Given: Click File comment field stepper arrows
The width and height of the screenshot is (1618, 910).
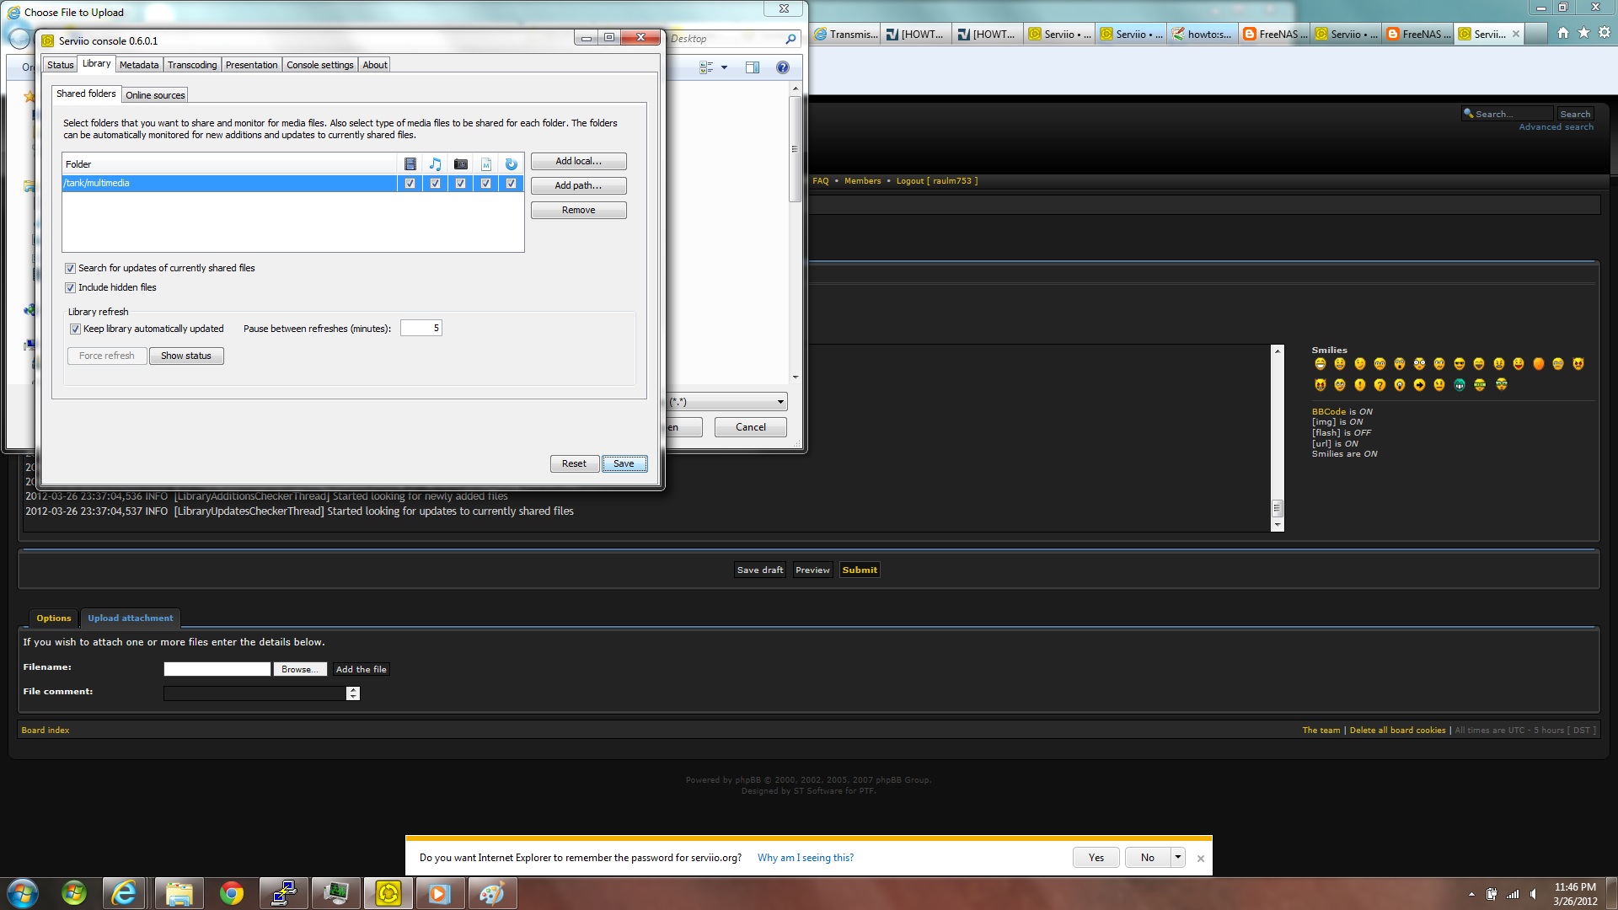Looking at the screenshot, I should [353, 693].
